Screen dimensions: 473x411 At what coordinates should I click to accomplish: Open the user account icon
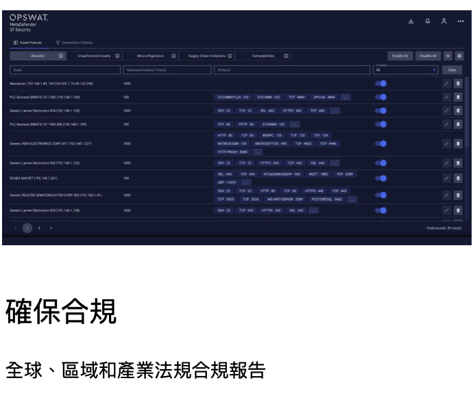(x=444, y=21)
